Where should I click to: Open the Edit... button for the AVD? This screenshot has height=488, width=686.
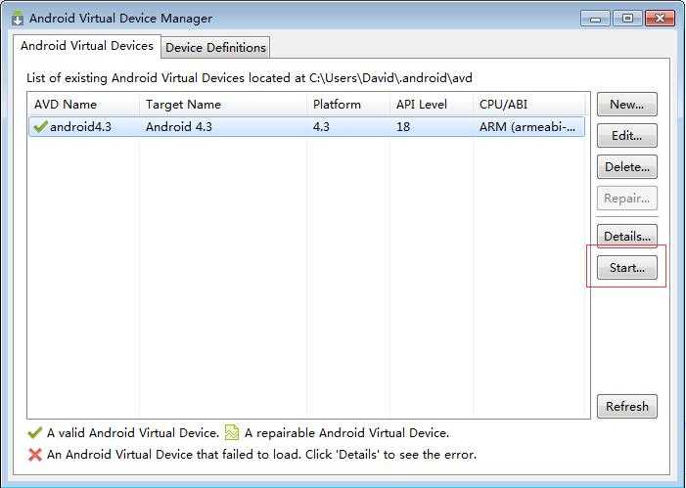coord(627,136)
